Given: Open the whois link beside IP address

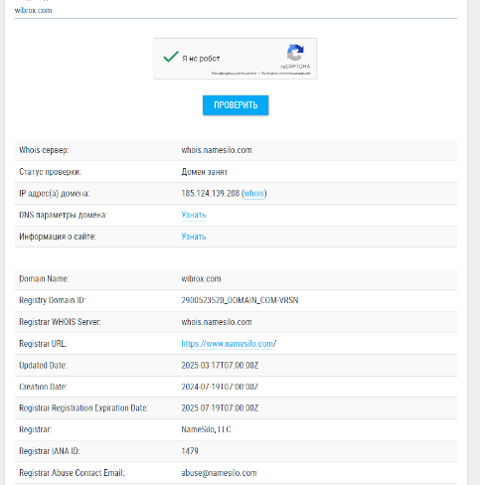Looking at the screenshot, I should pos(254,193).
